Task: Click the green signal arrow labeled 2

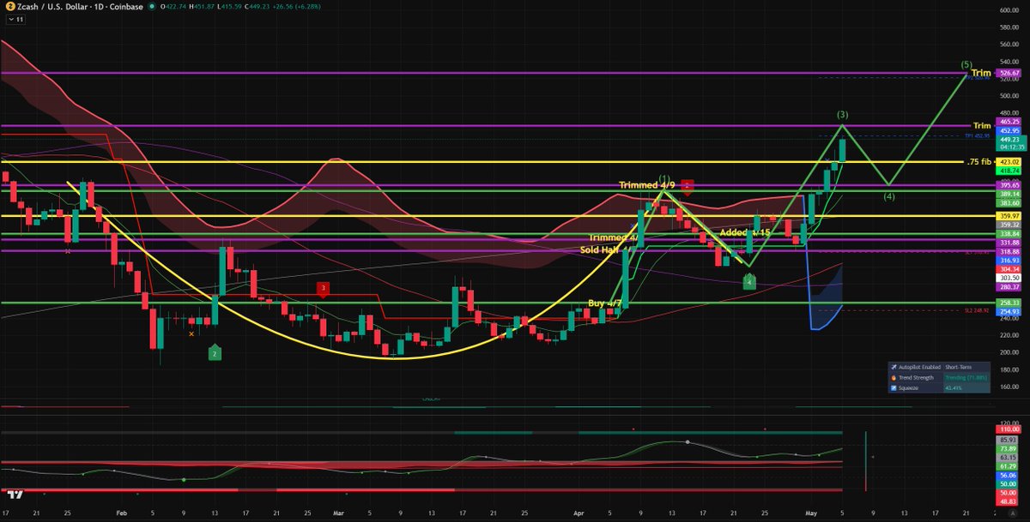Action: (x=214, y=352)
